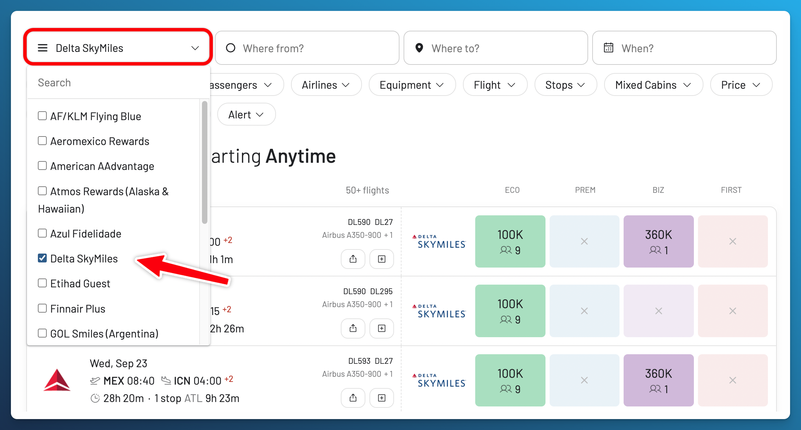This screenshot has height=430, width=801.
Task: Click Delta SkyMiles logo on DL590 DL27 row
Action: pyautogui.click(x=439, y=241)
